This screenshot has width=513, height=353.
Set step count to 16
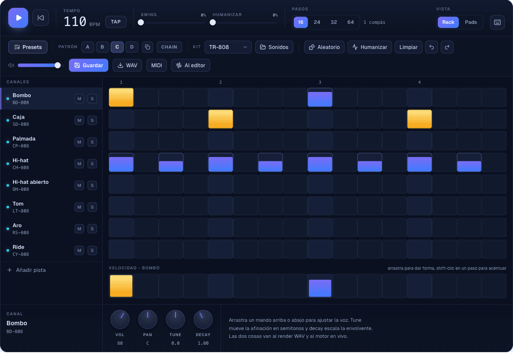[301, 22]
